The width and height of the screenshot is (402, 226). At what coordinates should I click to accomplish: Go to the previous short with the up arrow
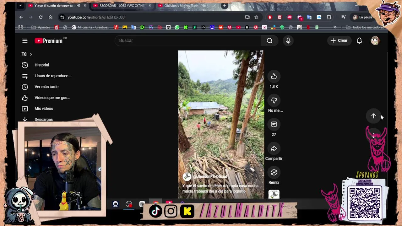tap(373, 116)
